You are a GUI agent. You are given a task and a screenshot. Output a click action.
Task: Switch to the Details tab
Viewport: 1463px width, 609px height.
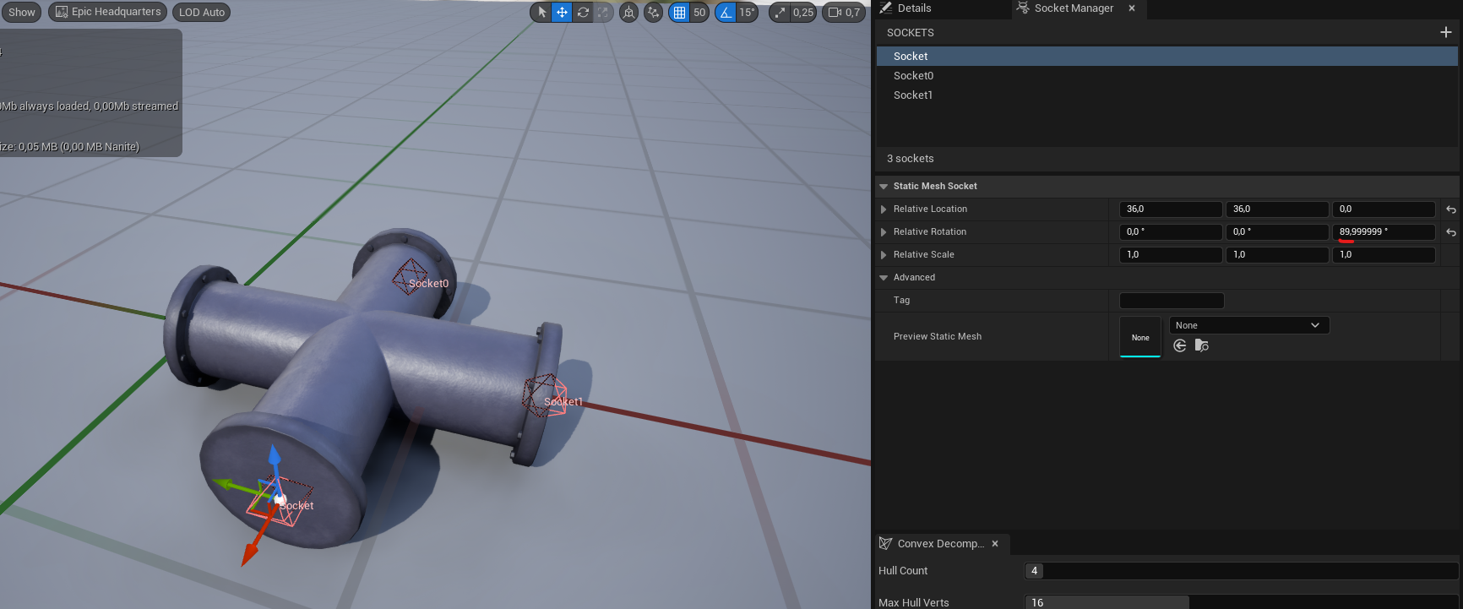(x=914, y=8)
